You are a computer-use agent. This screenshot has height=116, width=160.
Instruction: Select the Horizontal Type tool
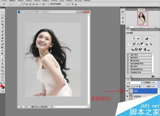(2, 61)
